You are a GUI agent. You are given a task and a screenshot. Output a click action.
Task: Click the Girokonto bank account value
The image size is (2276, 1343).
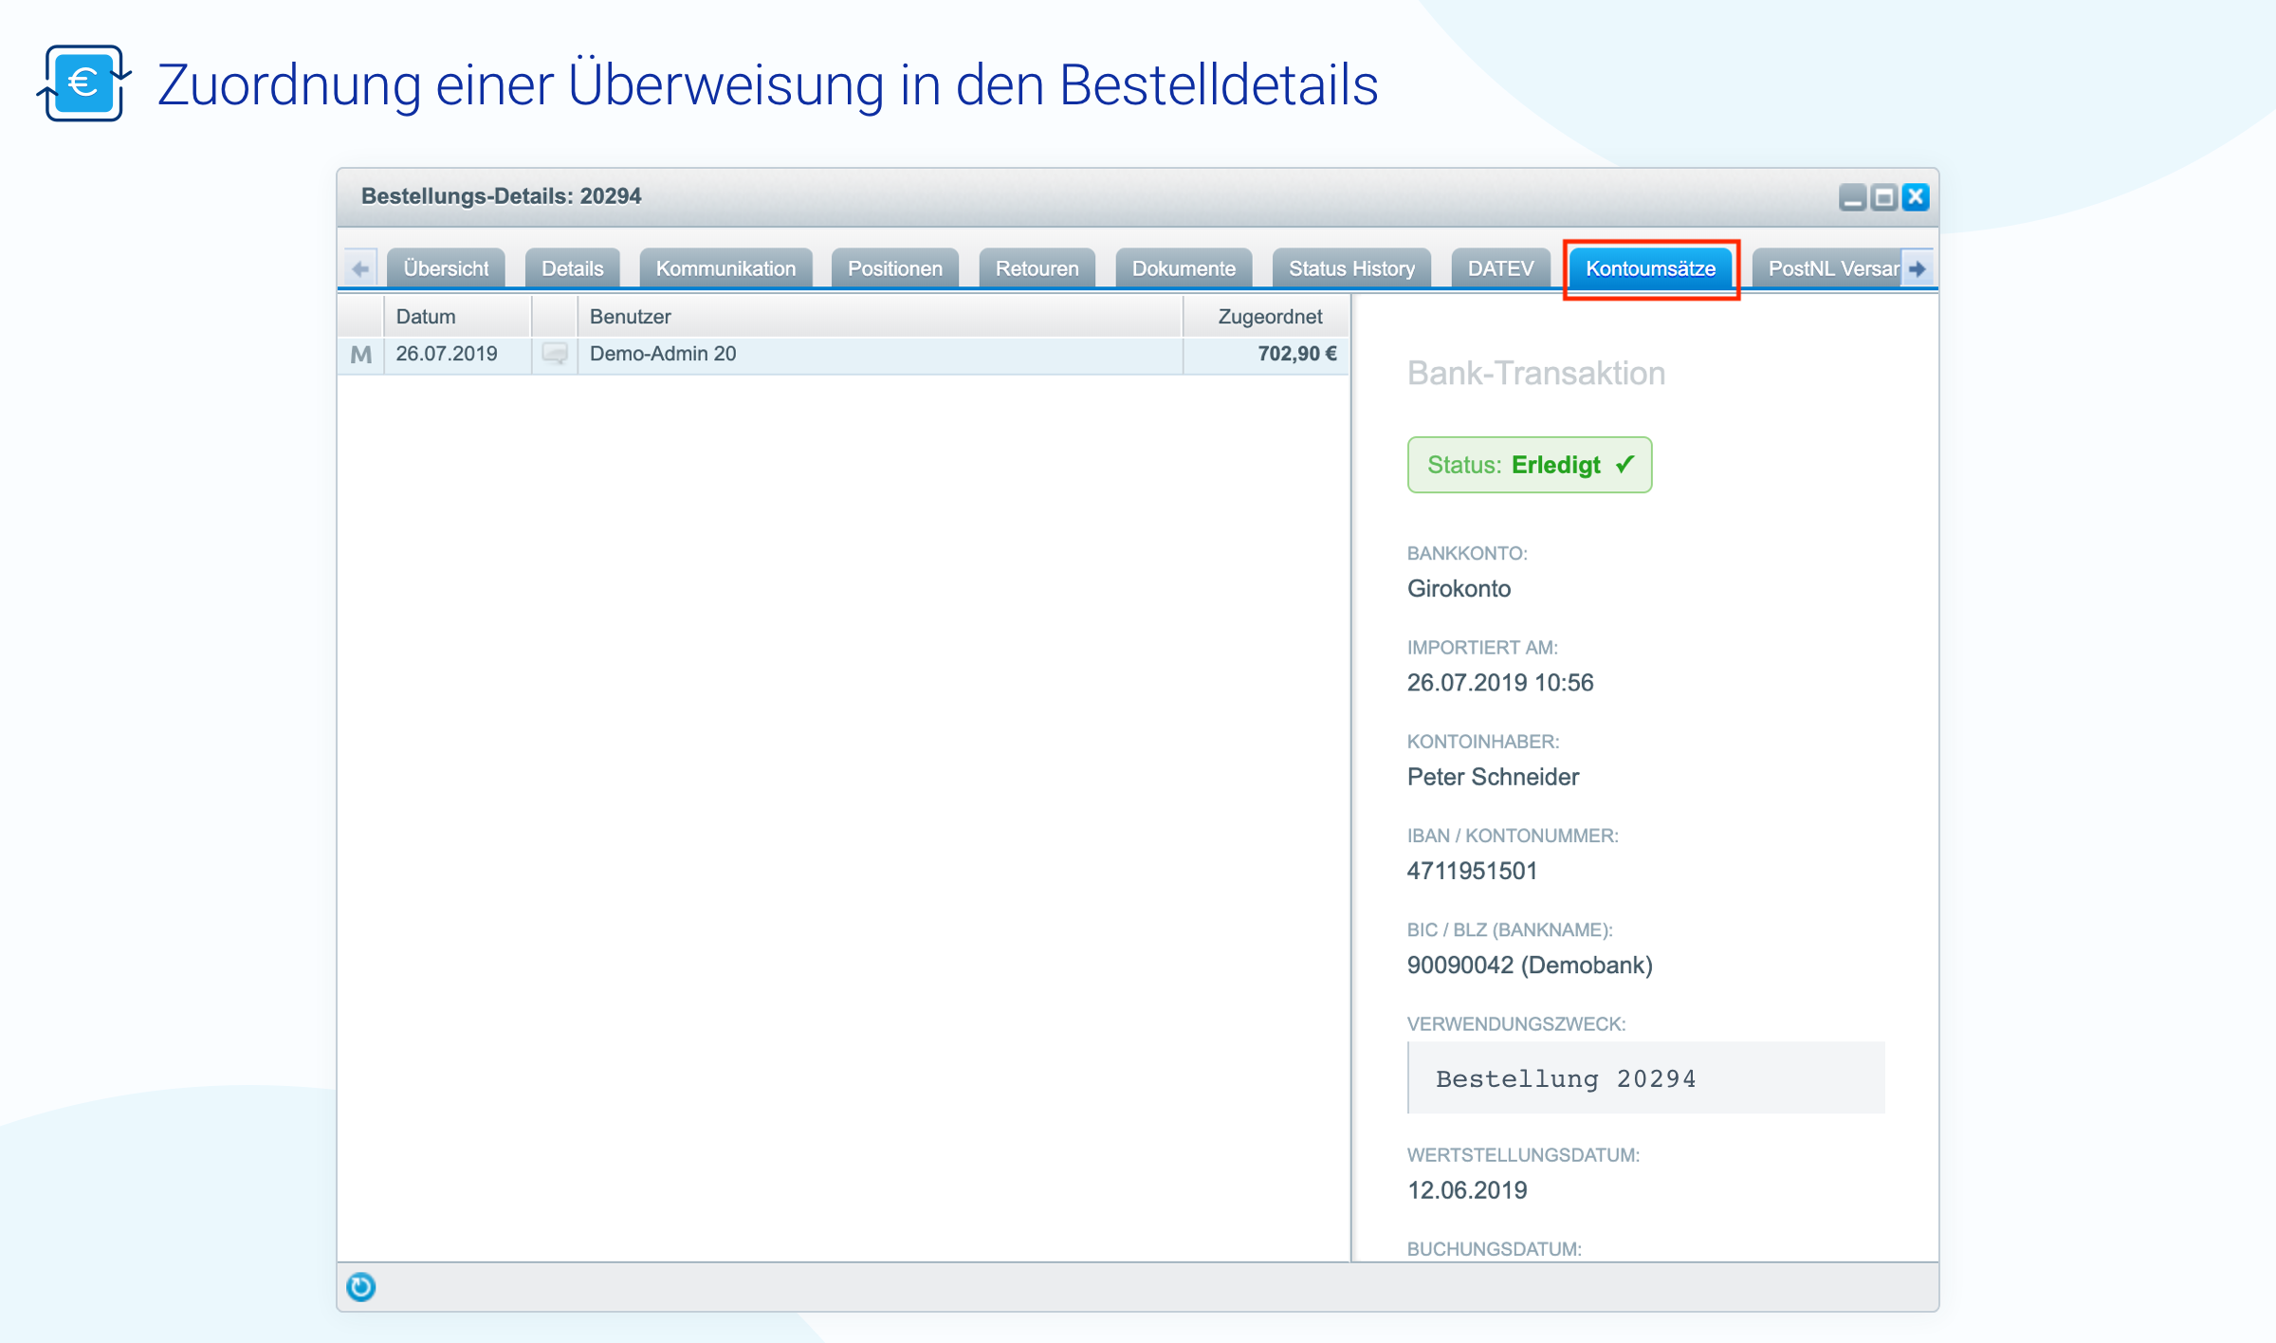click(1459, 589)
